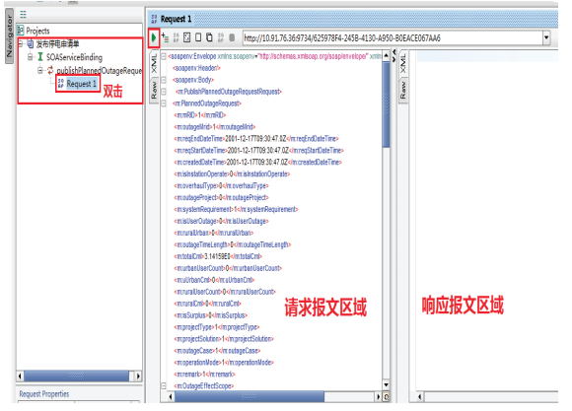The height and width of the screenshot is (411, 572).
Task: Switch to Raw tab in request pane
Action: coord(154,90)
